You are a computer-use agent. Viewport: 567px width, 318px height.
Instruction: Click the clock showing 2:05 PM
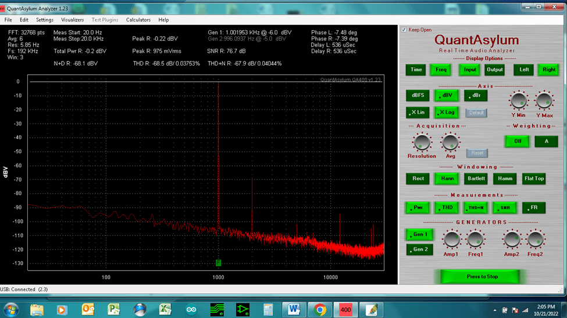[546, 307]
